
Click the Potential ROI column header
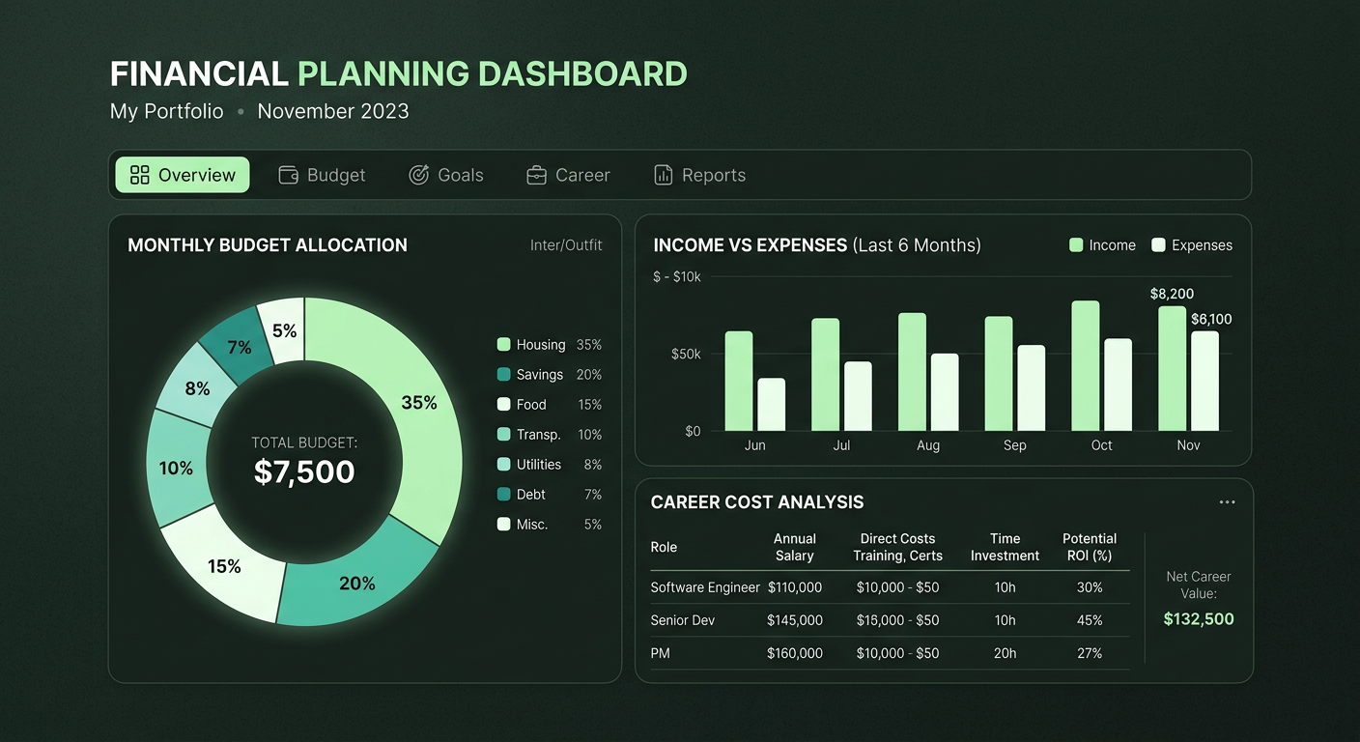1089,547
